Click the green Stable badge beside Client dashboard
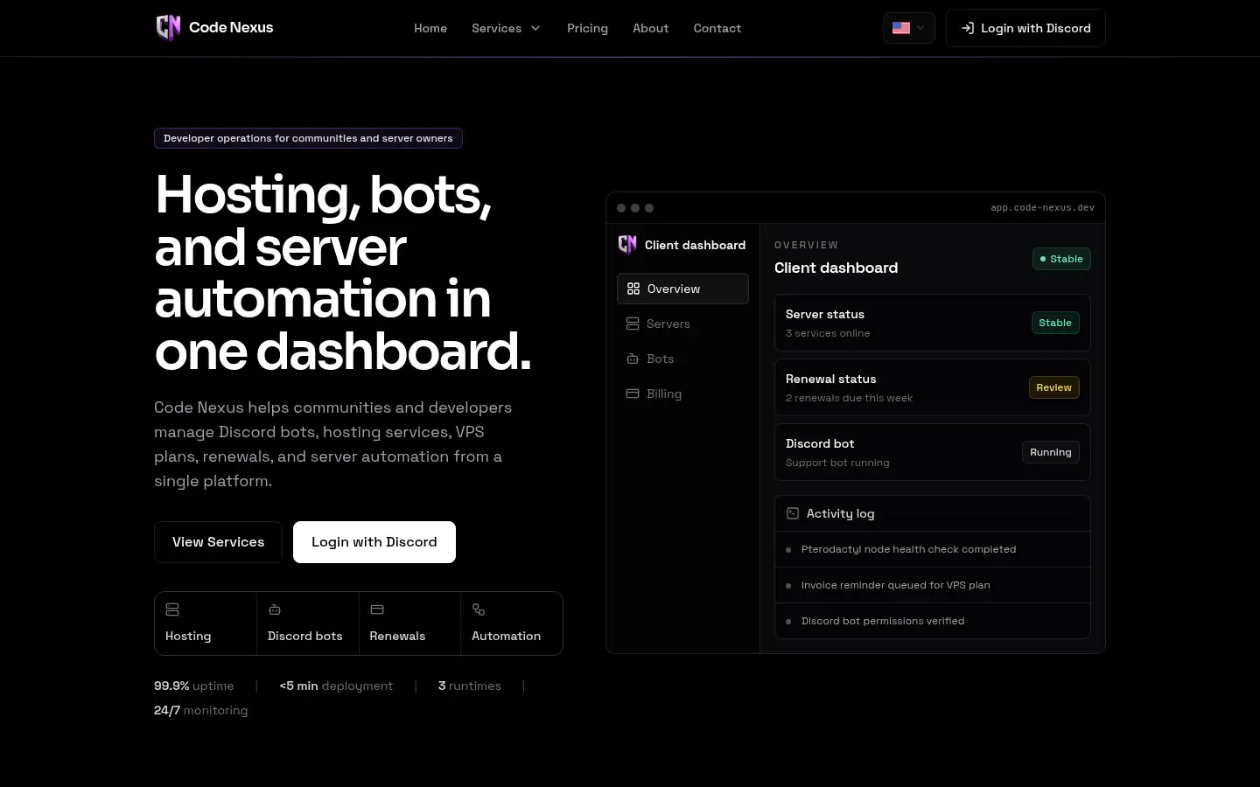Viewport: 1260px width, 787px height. (x=1061, y=259)
